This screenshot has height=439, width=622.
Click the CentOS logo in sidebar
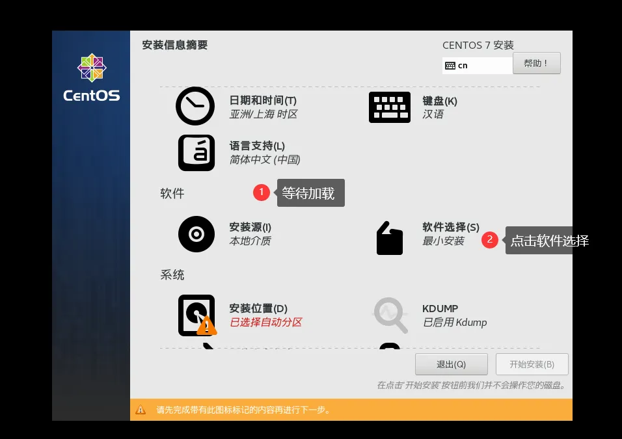[x=92, y=78]
